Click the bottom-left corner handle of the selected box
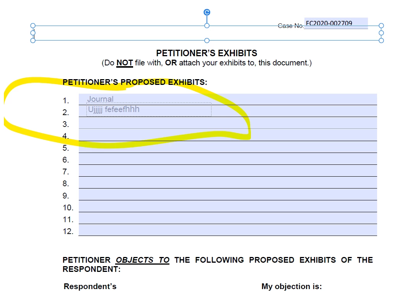 click(x=33, y=41)
